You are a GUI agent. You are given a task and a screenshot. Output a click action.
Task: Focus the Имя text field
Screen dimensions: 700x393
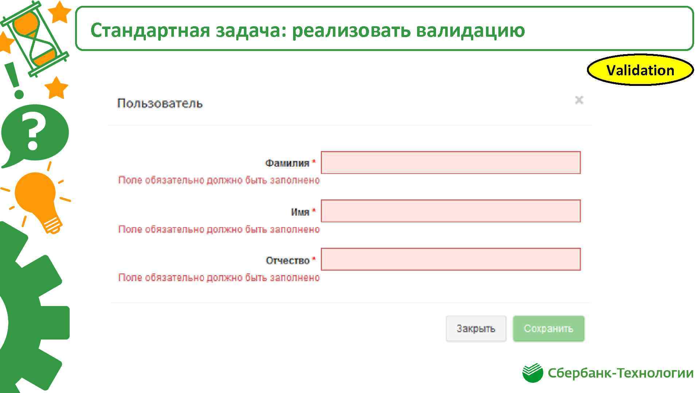[x=451, y=211]
